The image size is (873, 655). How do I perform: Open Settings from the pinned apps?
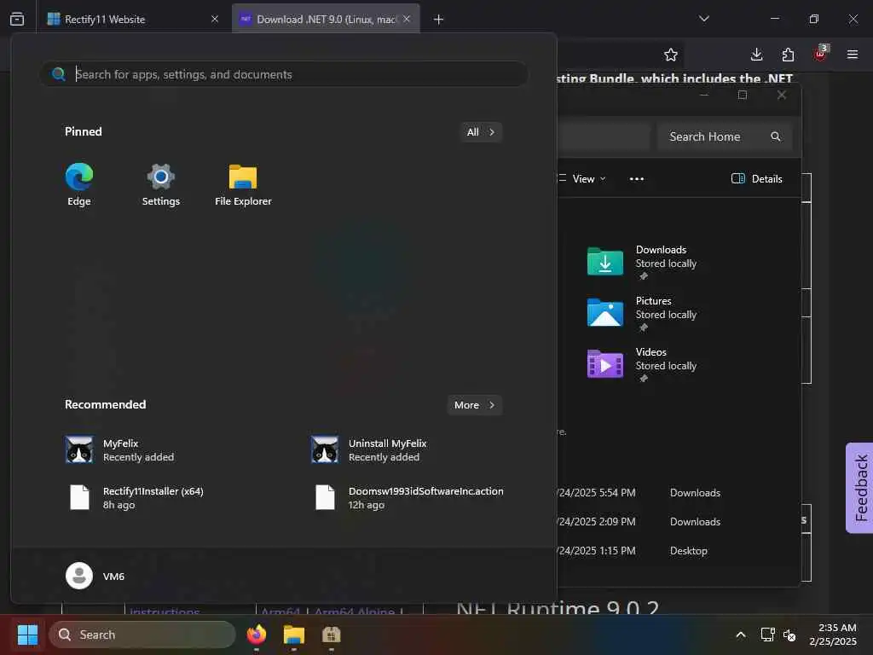point(161,184)
